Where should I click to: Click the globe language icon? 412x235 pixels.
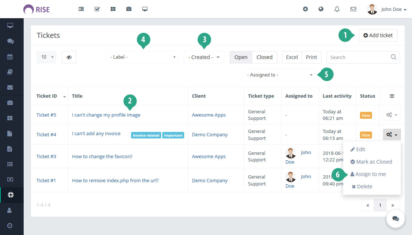tap(321, 9)
